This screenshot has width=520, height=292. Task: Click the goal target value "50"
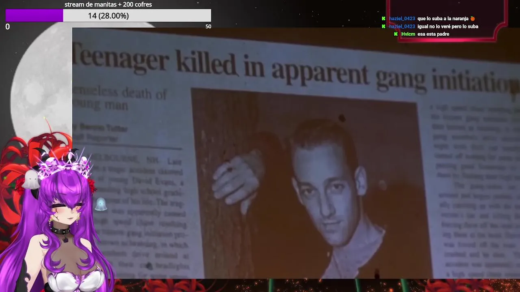(208, 27)
